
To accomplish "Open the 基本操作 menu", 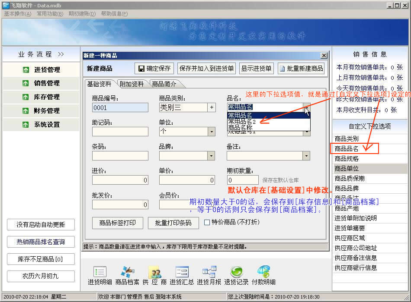I will (18, 14).
